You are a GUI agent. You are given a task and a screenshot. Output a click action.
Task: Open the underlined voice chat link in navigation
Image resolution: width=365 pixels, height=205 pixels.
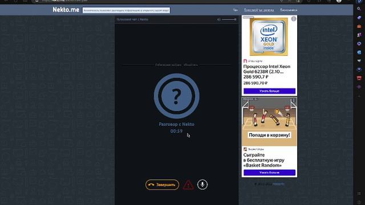pyautogui.click(x=259, y=10)
